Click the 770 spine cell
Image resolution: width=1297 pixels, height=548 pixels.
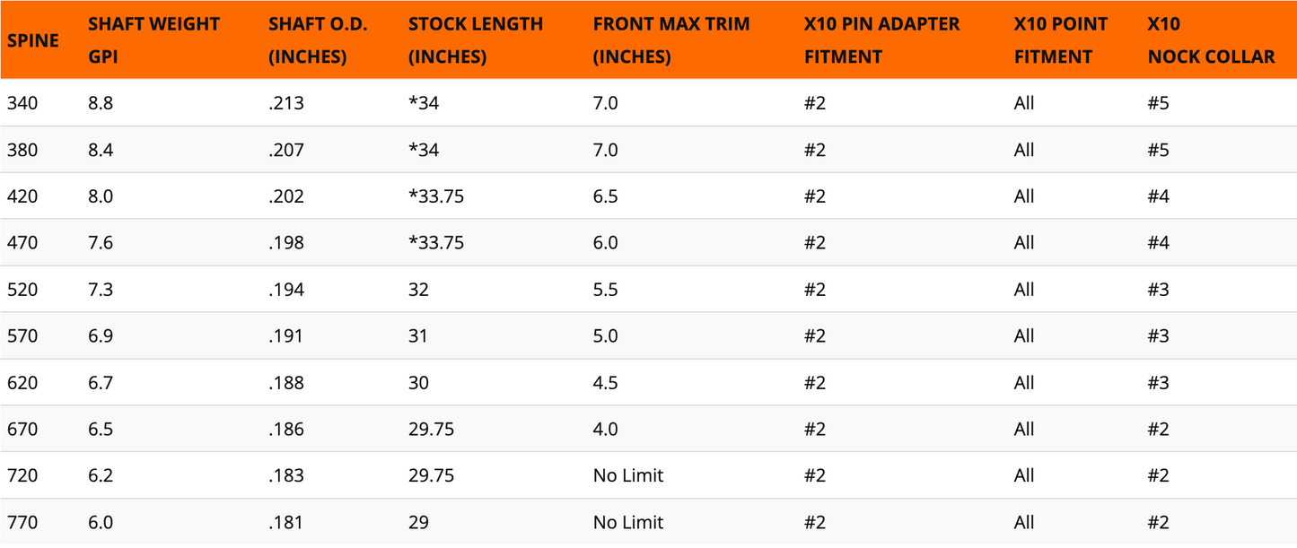[22, 522]
